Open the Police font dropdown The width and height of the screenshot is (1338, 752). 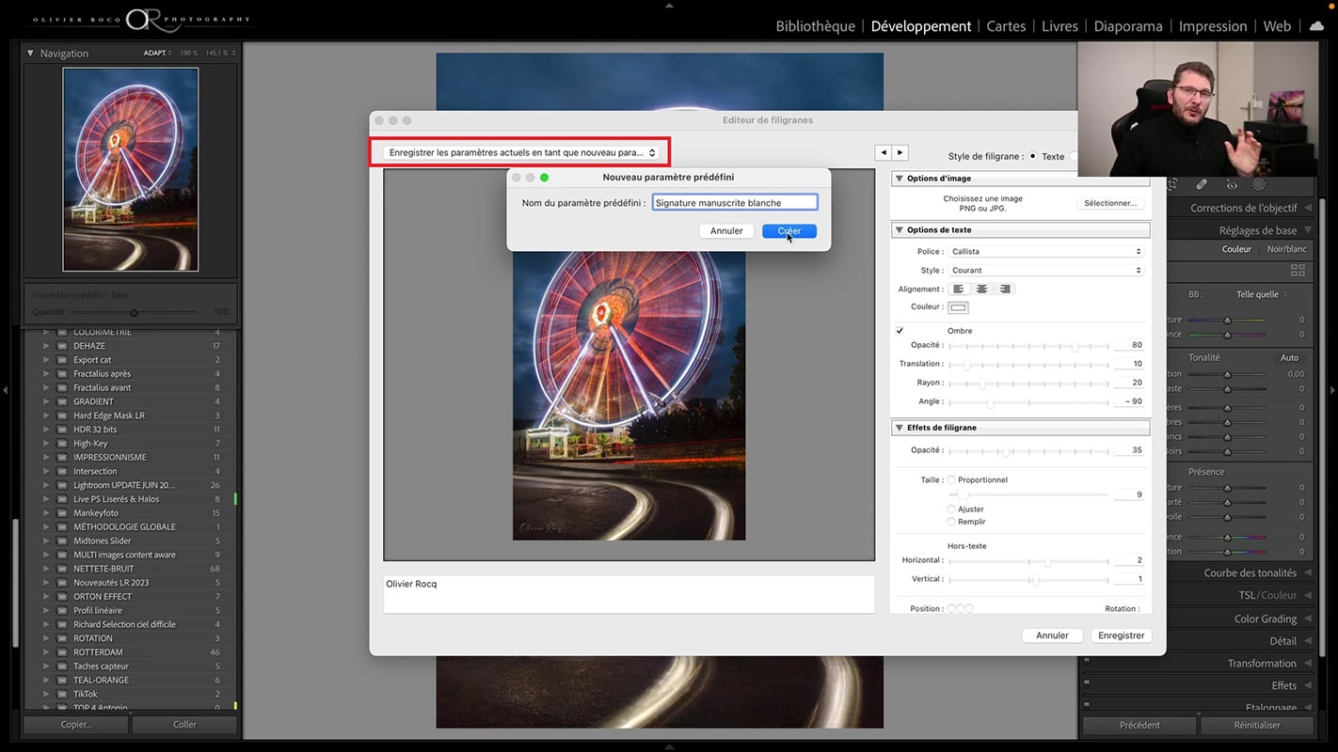tap(1046, 252)
